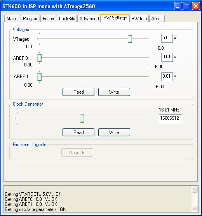Click Read in the Voltages section
The image size is (202, 216).
pyautogui.click(x=78, y=92)
